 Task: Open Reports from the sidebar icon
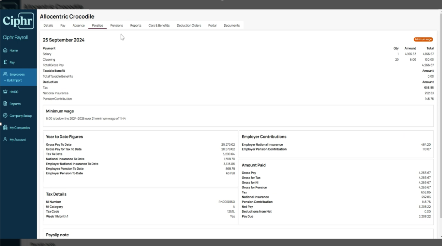pos(5,104)
